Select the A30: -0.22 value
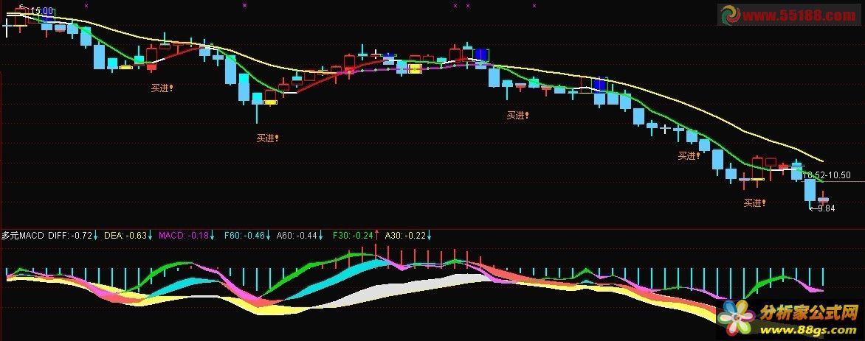Viewport: 865px width, 341px height. point(405,236)
